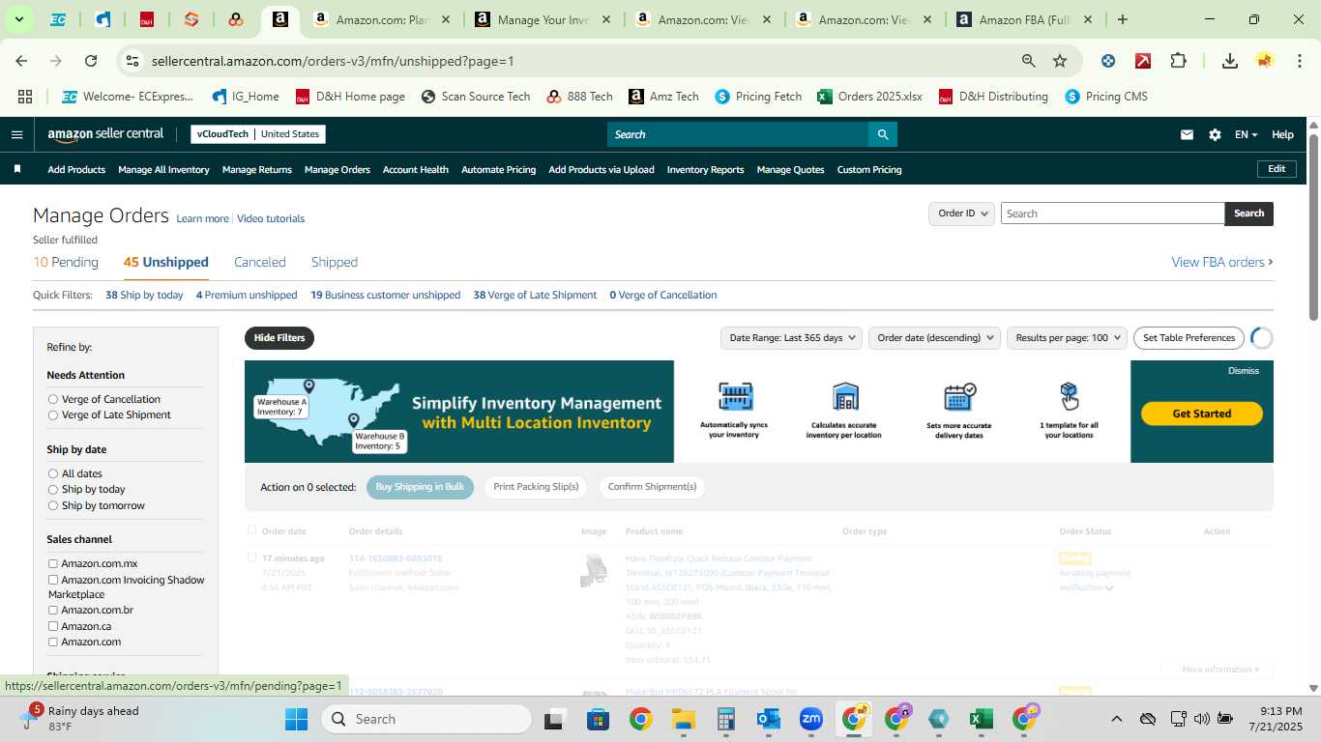The width and height of the screenshot is (1321, 742).
Task: Open the View FBA orders link
Action: pos(1222,262)
